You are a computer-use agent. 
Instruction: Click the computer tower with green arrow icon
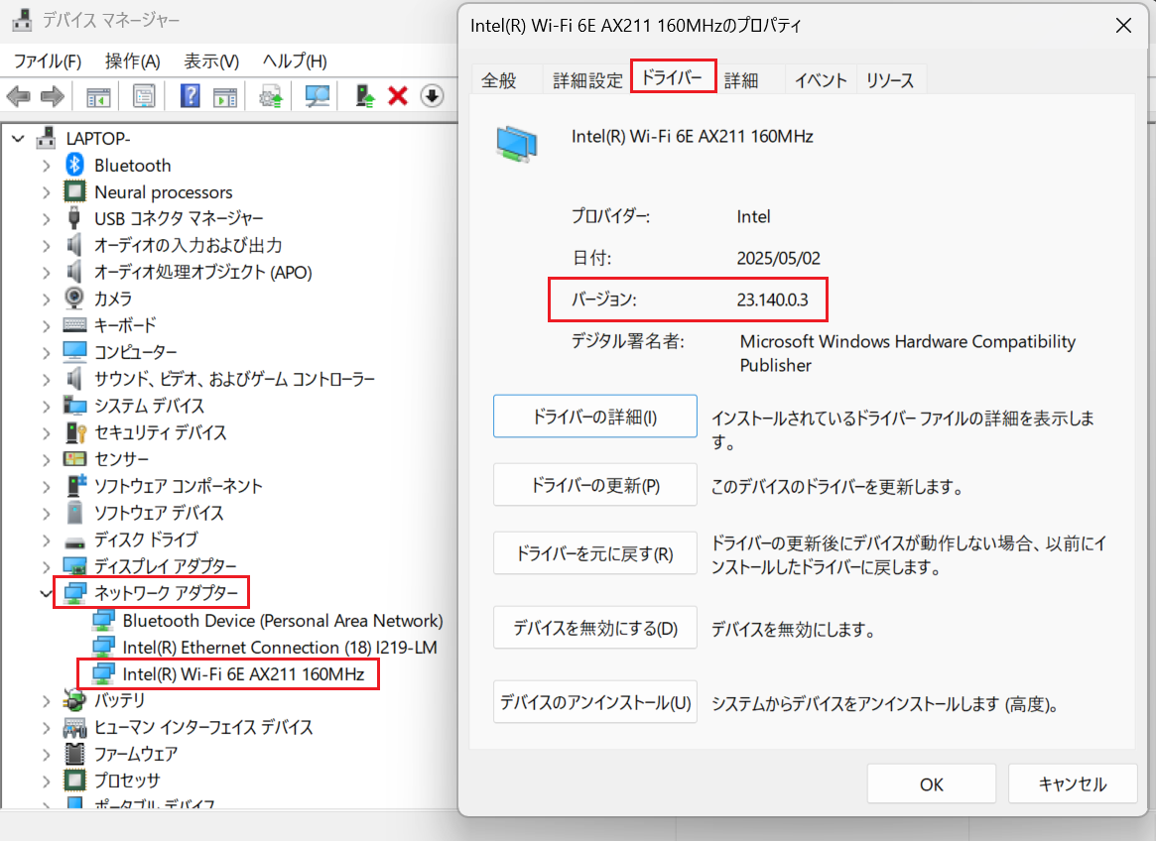tap(365, 96)
